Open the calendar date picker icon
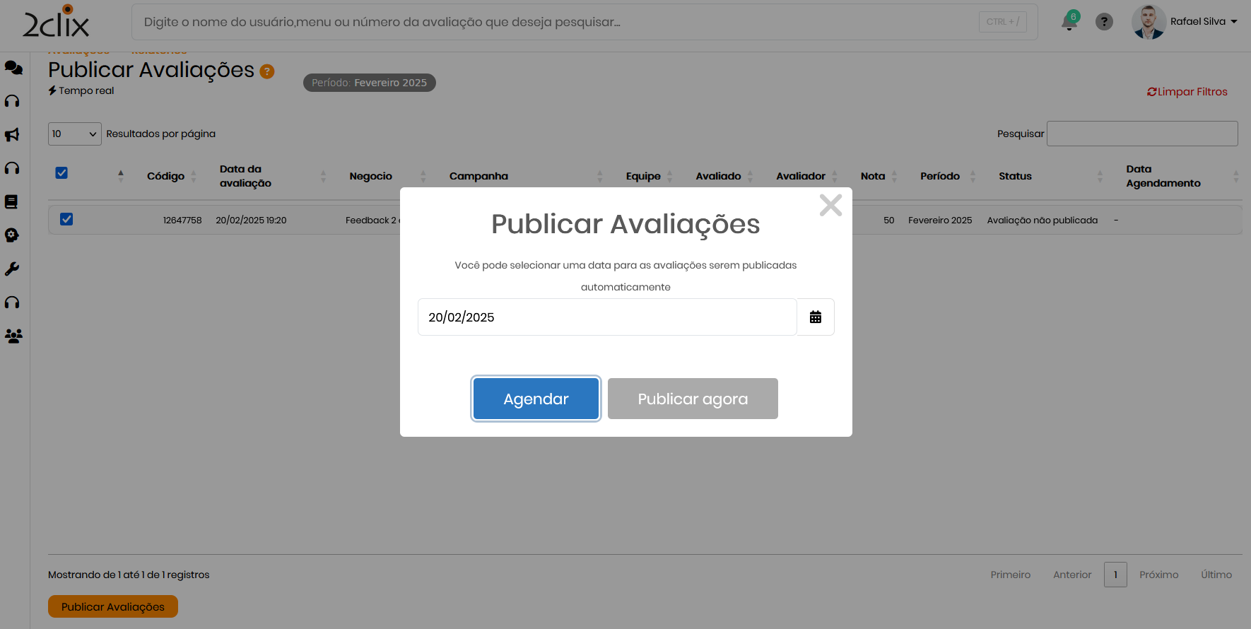 pyautogui.click(x=815, y=317)
